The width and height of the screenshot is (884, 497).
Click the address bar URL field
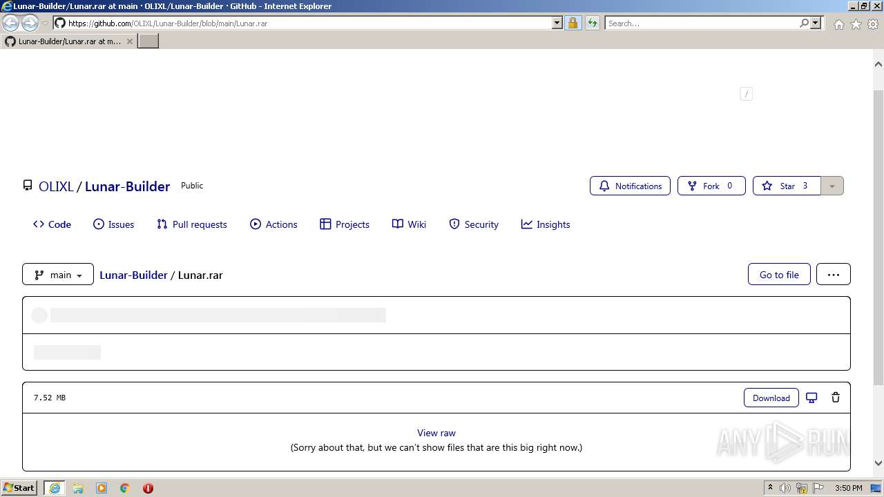309,23
